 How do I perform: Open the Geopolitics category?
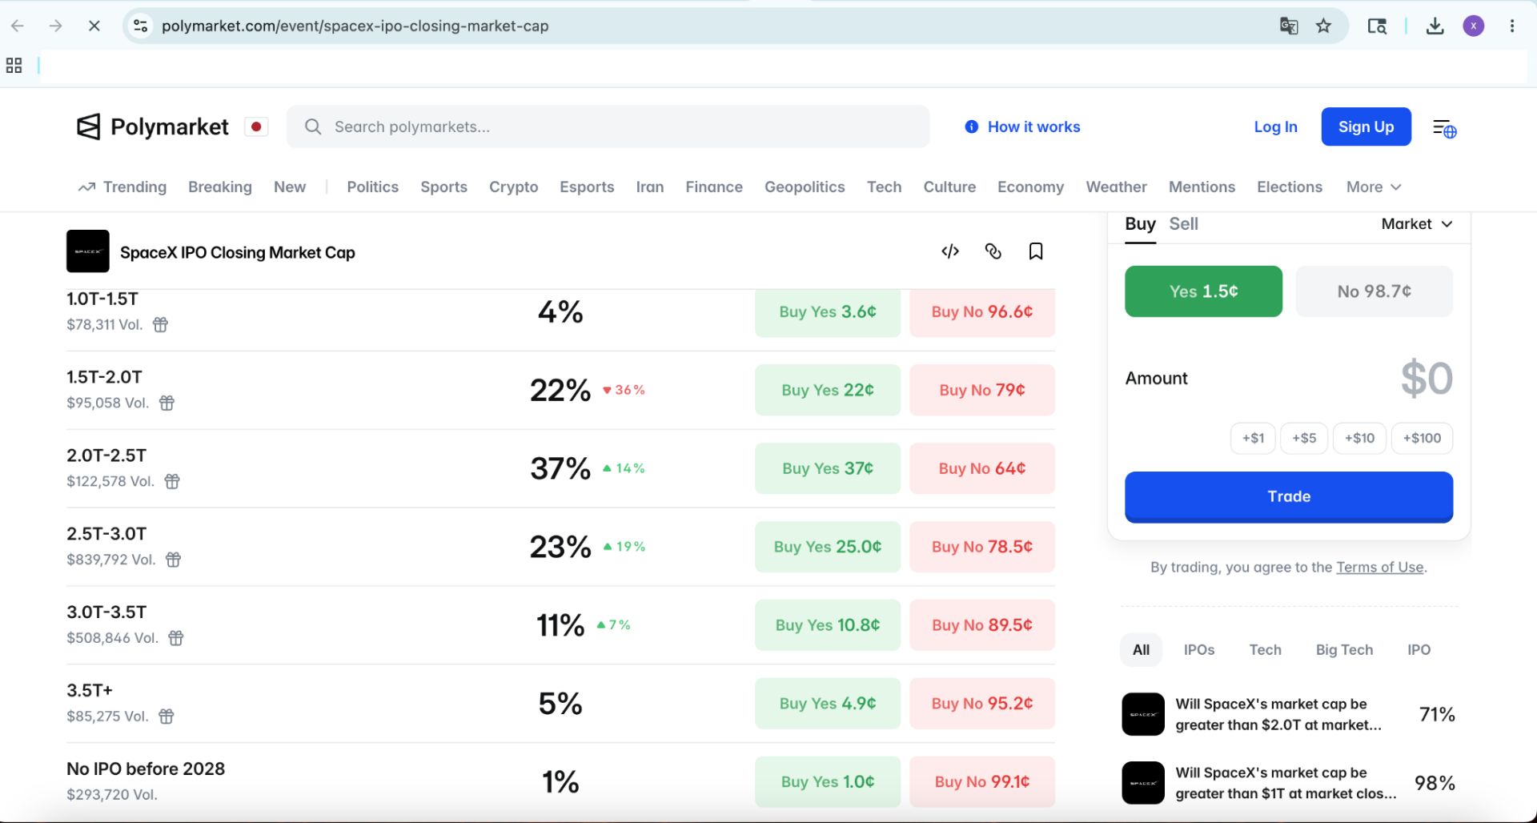[805, 187]
